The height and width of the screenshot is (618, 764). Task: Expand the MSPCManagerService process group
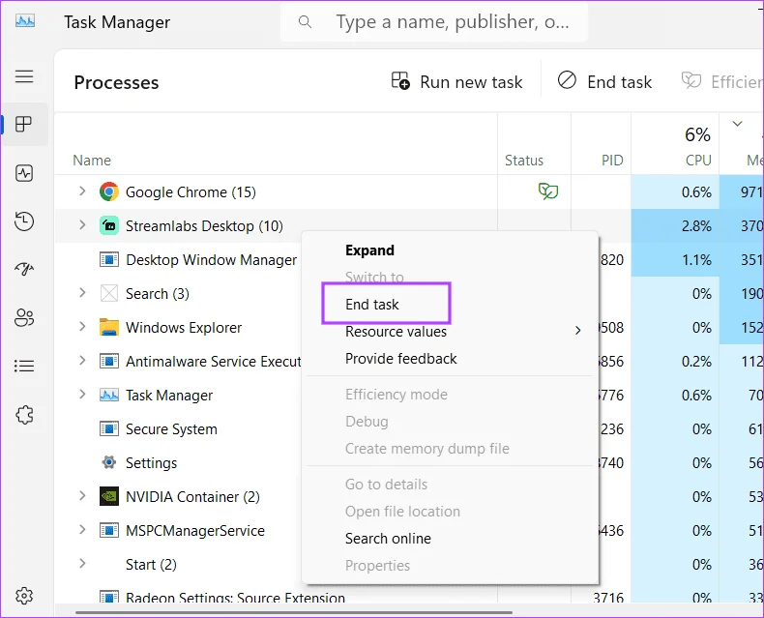point(82,529)
